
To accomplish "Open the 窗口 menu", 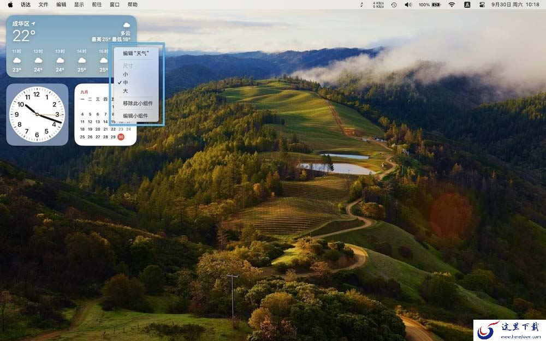I will tap(114, 4).
